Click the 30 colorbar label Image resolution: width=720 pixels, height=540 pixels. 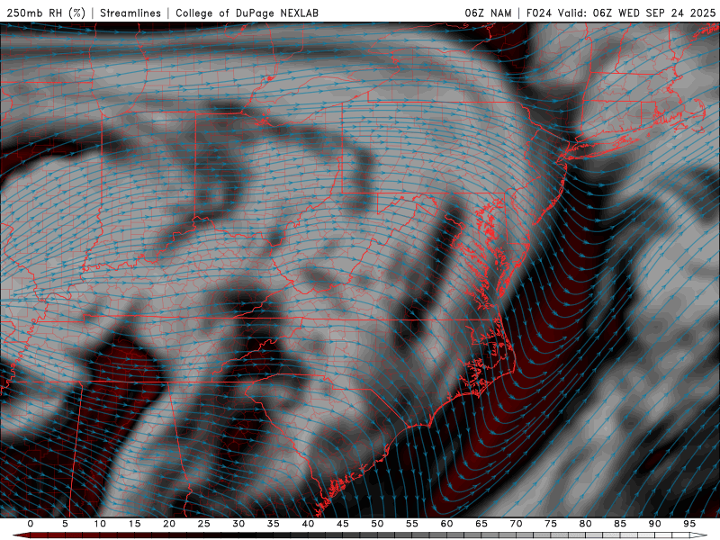click(238, 524)
